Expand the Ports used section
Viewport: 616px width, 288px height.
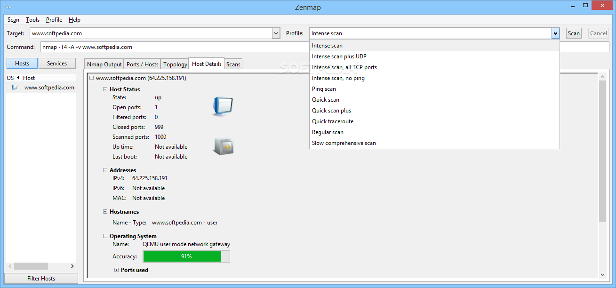[117, 270]
